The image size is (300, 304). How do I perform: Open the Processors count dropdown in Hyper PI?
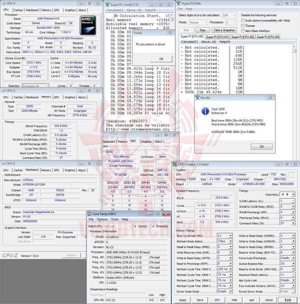coord(231,22)
